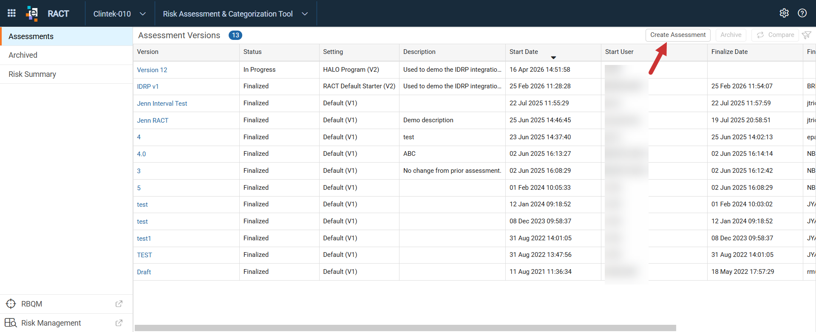The image size is (816, 332).
Task: Click the Version column header
Action: click(x=186, y=52)
